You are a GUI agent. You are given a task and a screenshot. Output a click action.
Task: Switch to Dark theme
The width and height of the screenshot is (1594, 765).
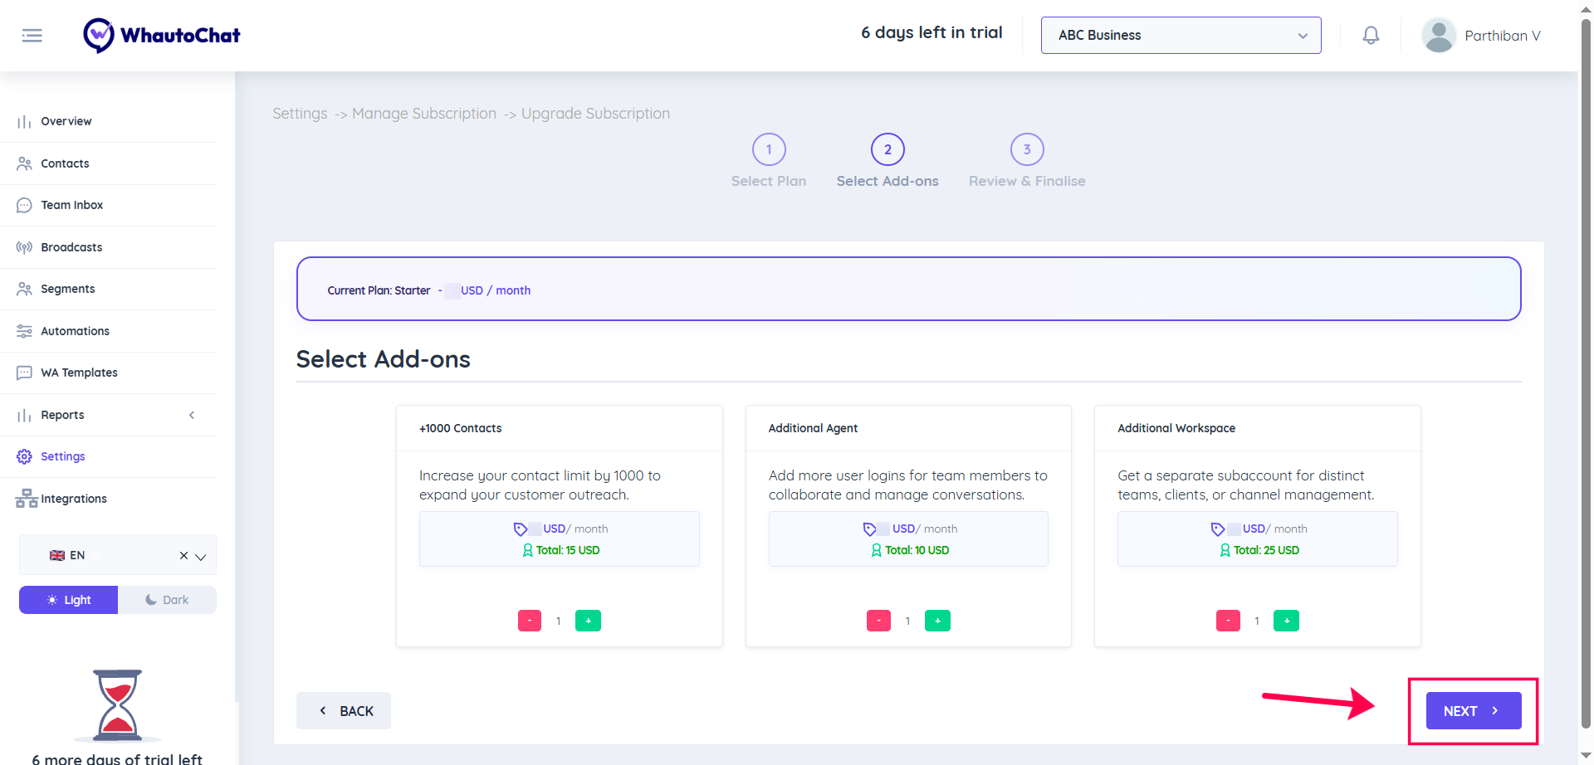coord(167,600)
